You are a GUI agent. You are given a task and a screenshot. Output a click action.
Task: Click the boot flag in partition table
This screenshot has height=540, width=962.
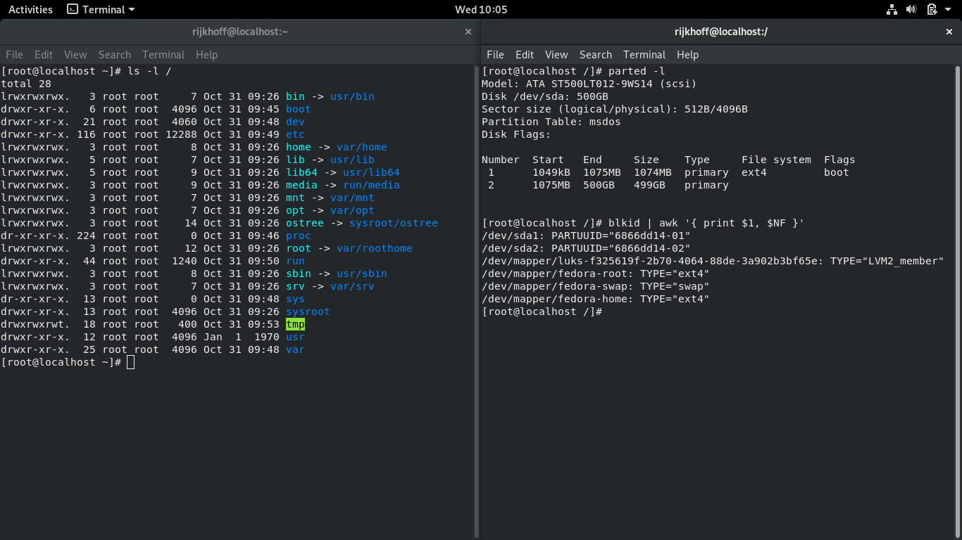click(x=837, y=172)
